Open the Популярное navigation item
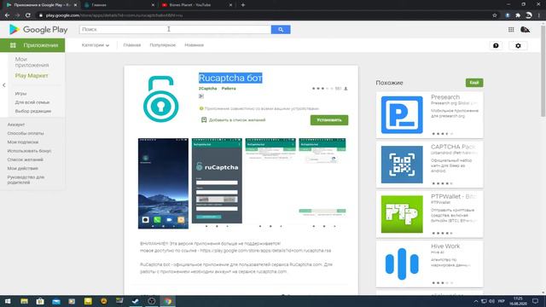The height and width of the screenshot is (307, 546). pyautogui.click(x=163, y=45)
